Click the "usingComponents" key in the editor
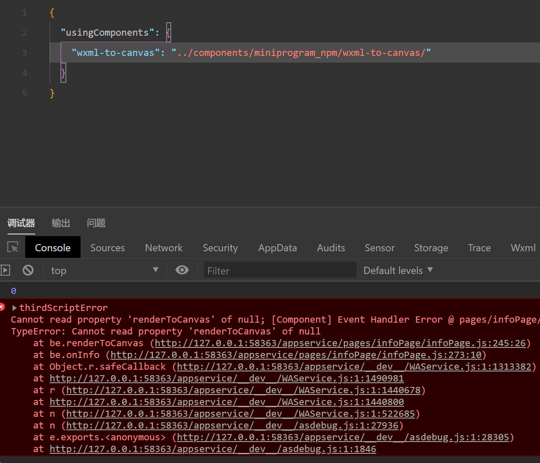 click(107, 33)
